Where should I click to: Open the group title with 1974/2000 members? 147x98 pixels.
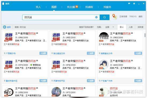pyautogui.click(x=26, y=61)
